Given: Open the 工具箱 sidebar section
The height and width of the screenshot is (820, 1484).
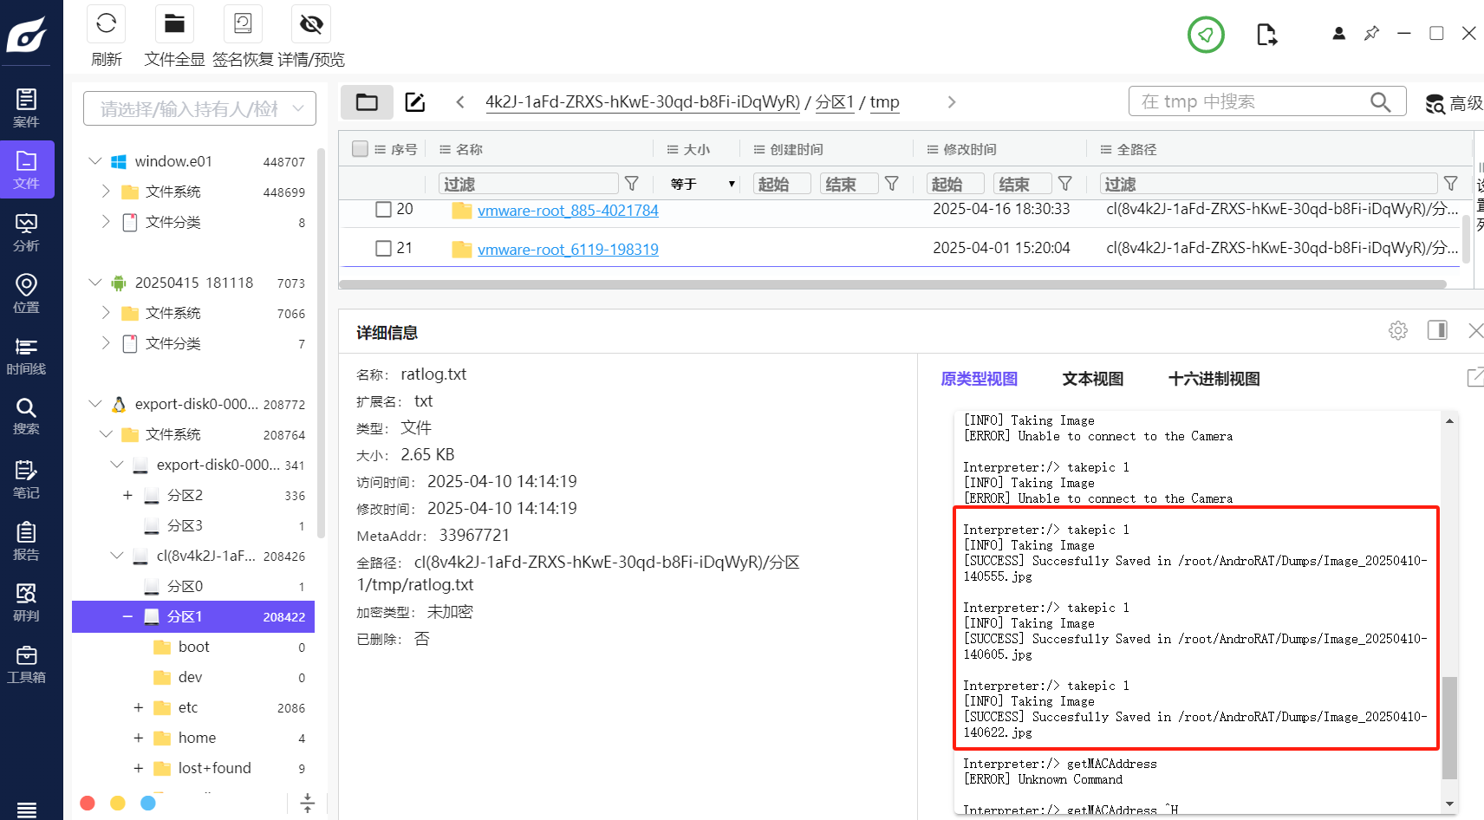Looking at the screenshot, I should coord(26,663).
